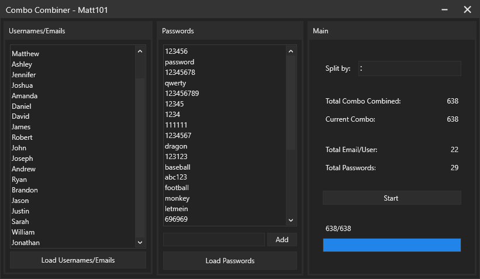This screenshot has width=480, height=279.
Task: Click the blue progress bar
Action: tap(391, 245)
